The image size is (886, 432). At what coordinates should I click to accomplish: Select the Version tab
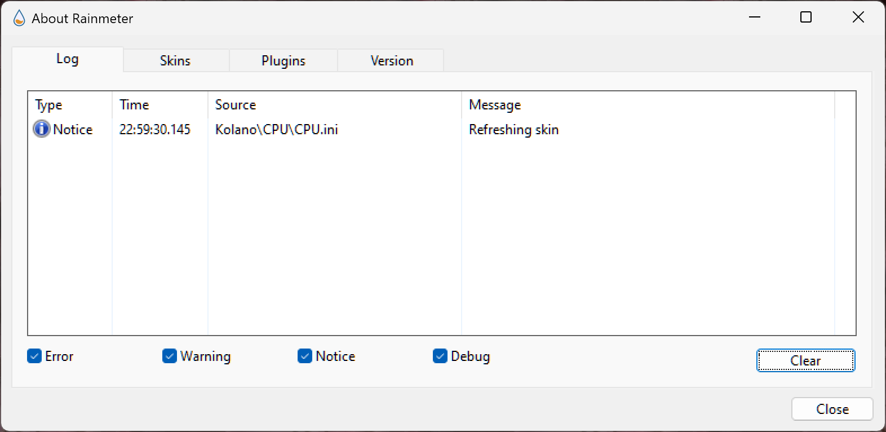tap(392, 60)
